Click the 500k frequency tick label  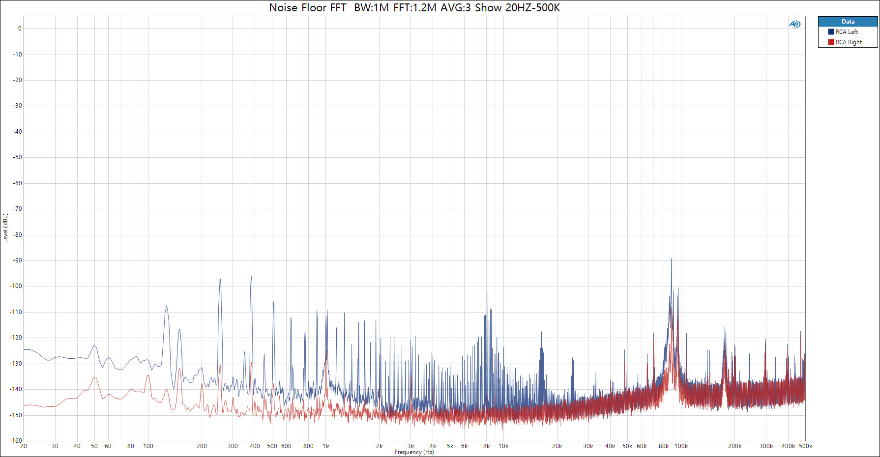805,446
